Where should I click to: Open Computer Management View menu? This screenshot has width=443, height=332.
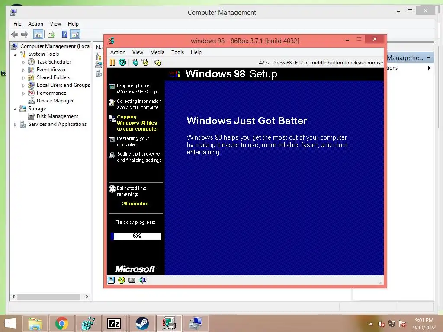(55, 24)
